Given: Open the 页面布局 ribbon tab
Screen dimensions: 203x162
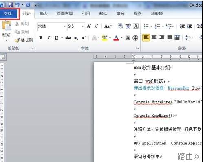Looking at the screenshot, I should (65, 13).
